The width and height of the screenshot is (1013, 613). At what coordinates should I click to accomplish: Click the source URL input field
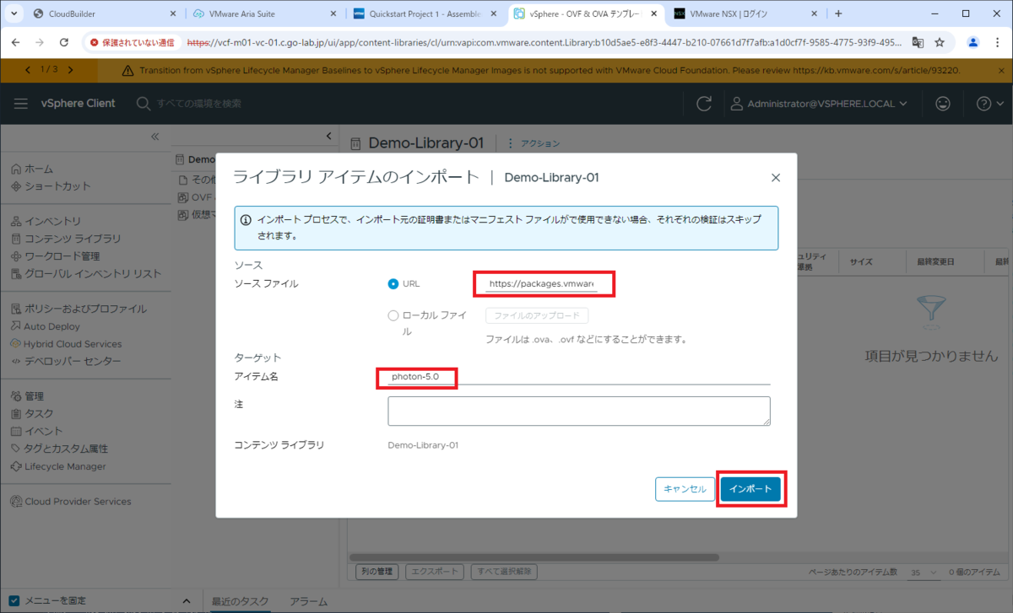click(543, 284)
